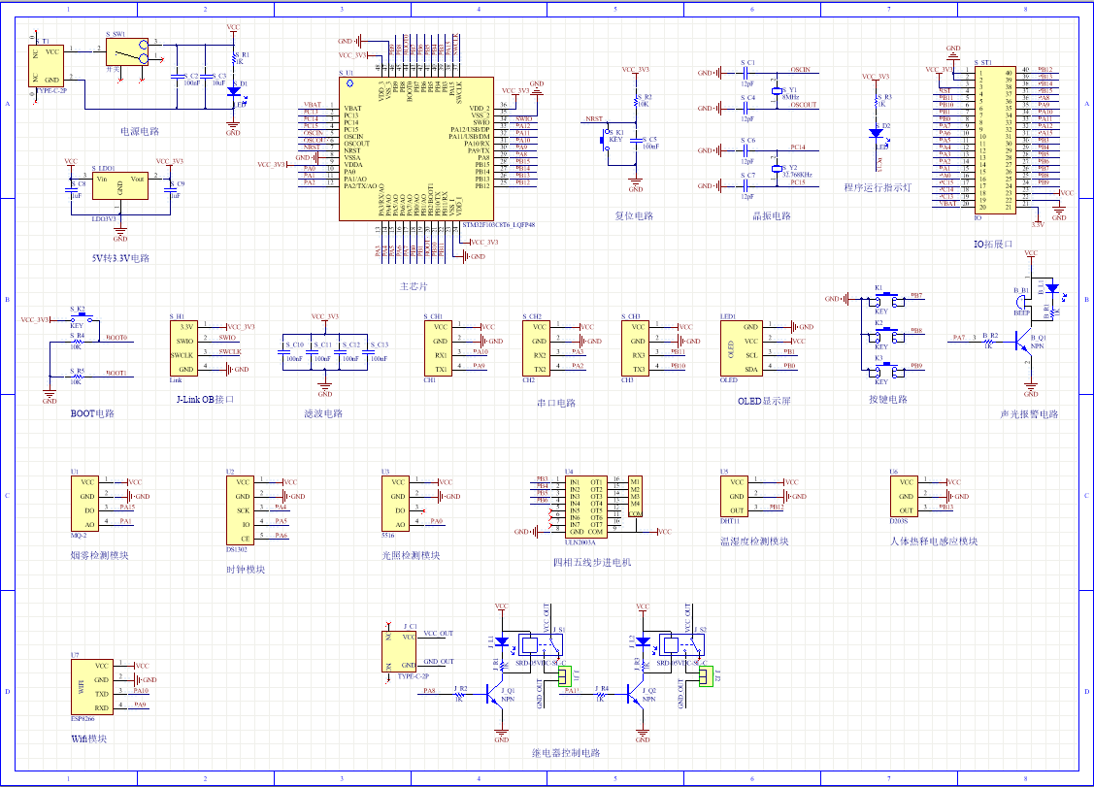Select the STM32F103C8T6 main chip body
1094x787 pixels.
coord(416,148)
